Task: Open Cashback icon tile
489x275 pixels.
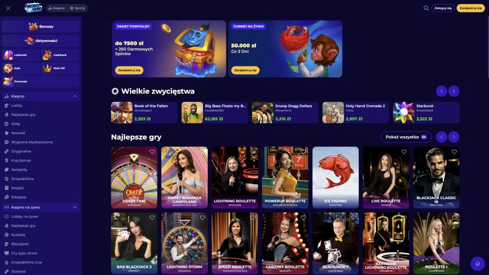Action: click(x=60, y=55)
